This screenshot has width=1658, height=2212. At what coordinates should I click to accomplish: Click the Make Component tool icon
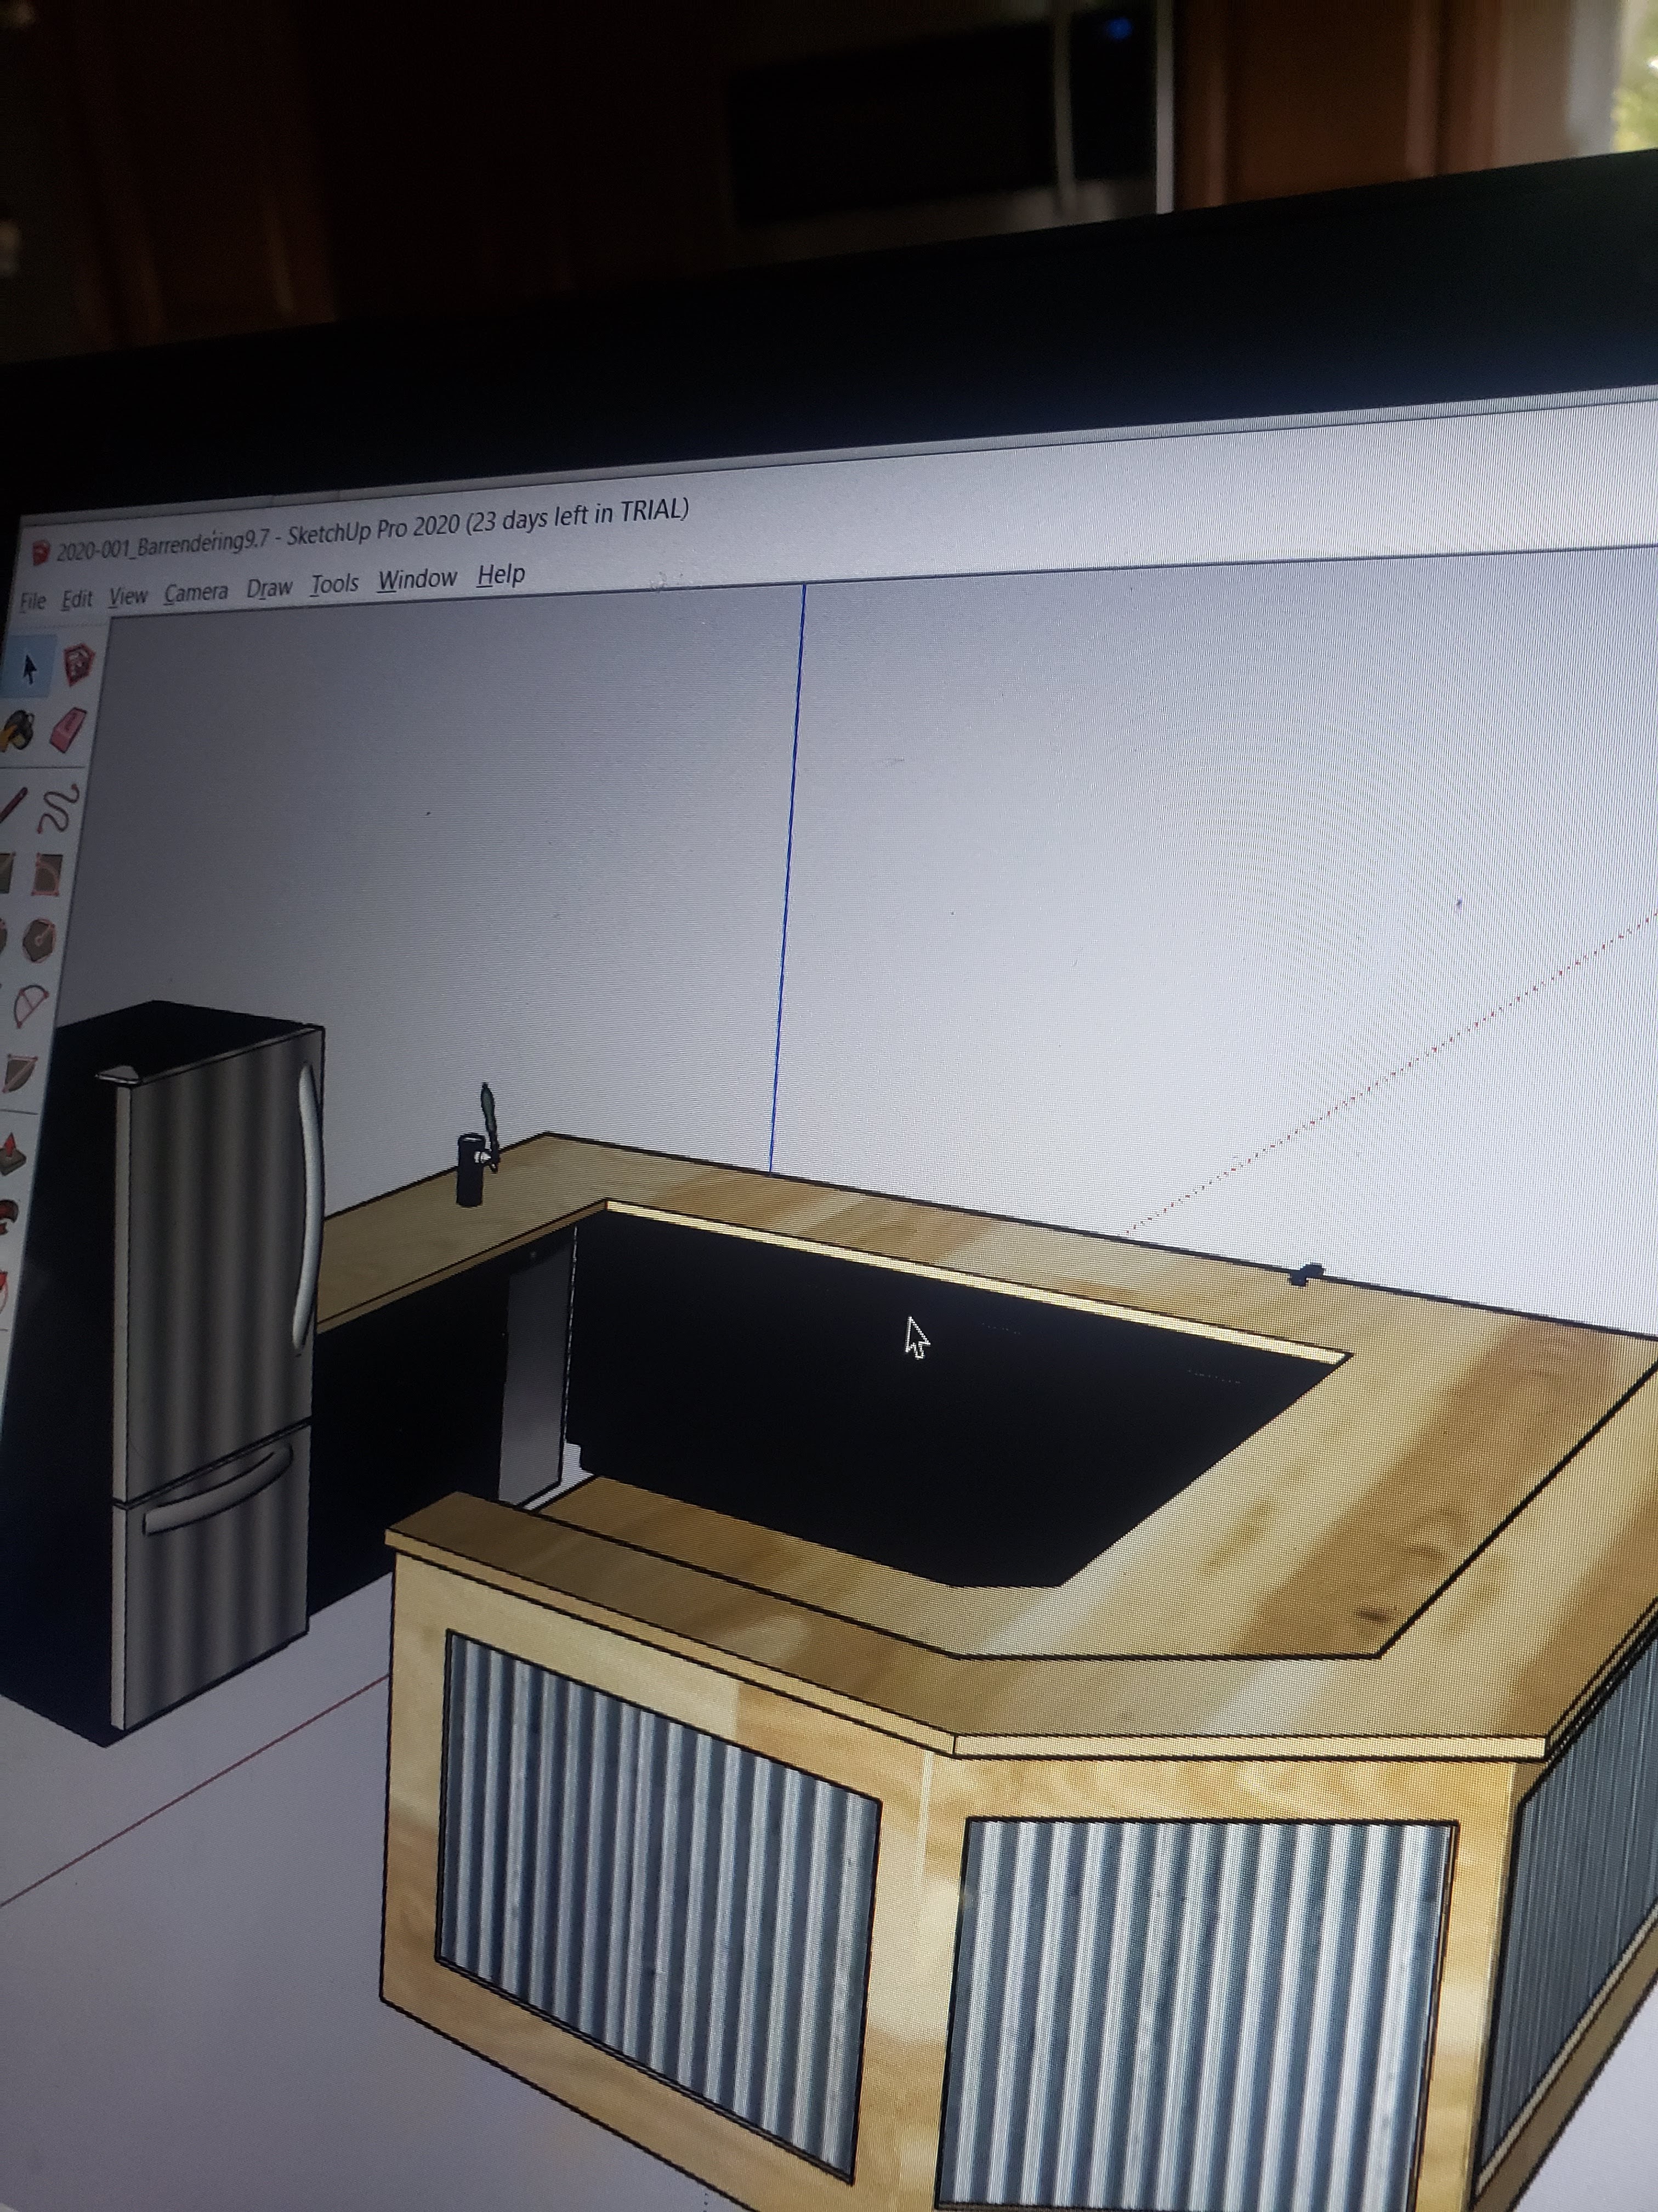[80, 663]
